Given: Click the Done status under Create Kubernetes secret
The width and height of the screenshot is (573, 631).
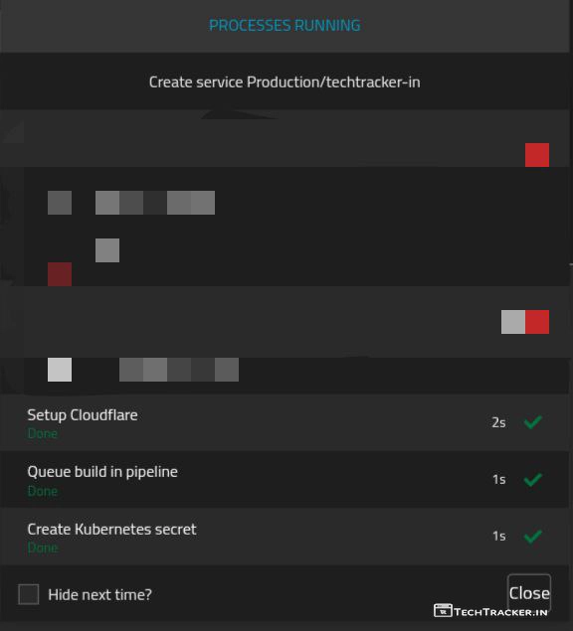Looking at the screenshot, I should click(x=43, y=548).
